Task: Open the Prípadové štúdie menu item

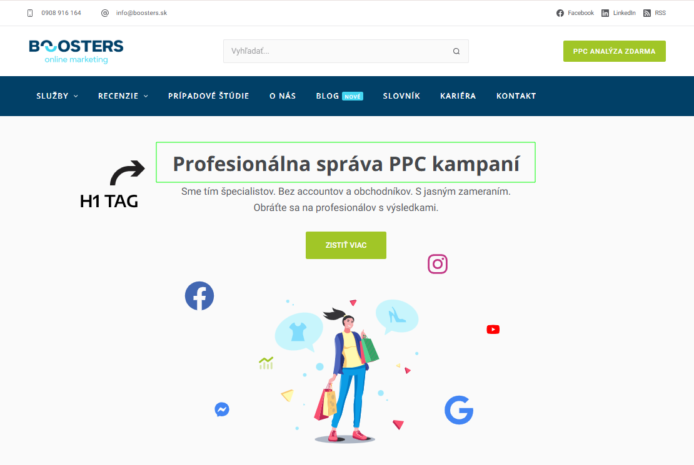Action: coord(208,96)
